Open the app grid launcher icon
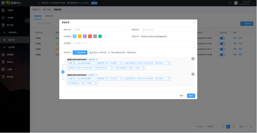 3,3
